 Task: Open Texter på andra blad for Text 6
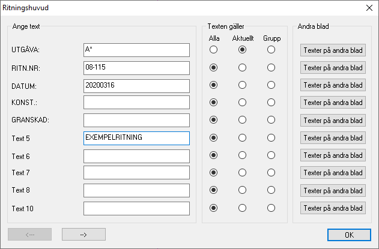[333, 155]
